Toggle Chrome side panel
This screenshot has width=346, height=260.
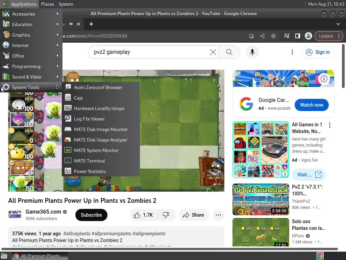[x=297, y=36]
